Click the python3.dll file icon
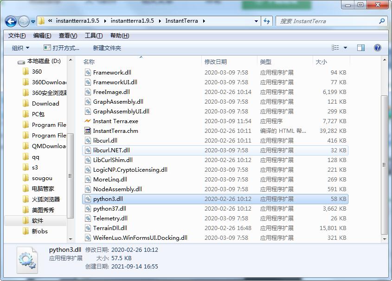The width and height of the screenshot is (392, 281). (x=88, y=199)
